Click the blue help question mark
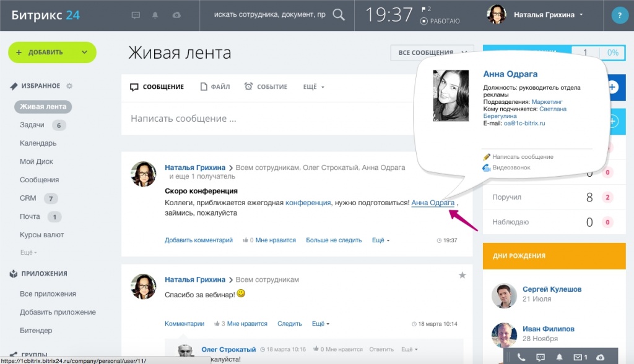The height and width of the screenshot is (364, 634). tap(619, 15)
